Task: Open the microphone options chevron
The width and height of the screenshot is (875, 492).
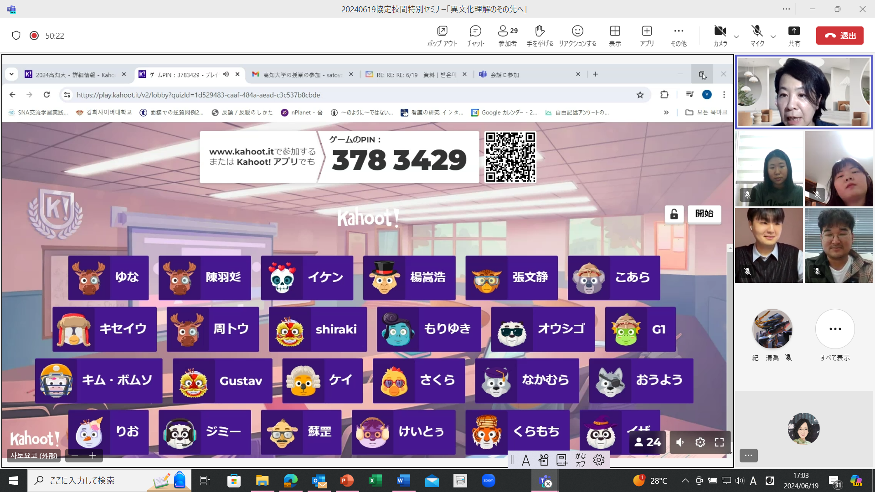Action: tap(773, 37)
